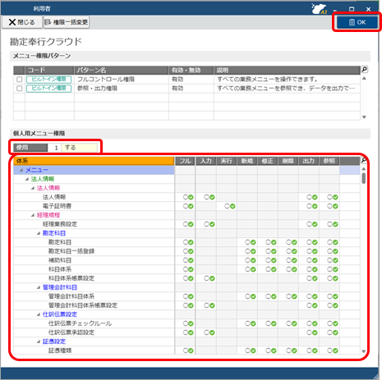Collapse the 管理会計科目 group node
382x380 pixels.
click(x=39, y=287)
